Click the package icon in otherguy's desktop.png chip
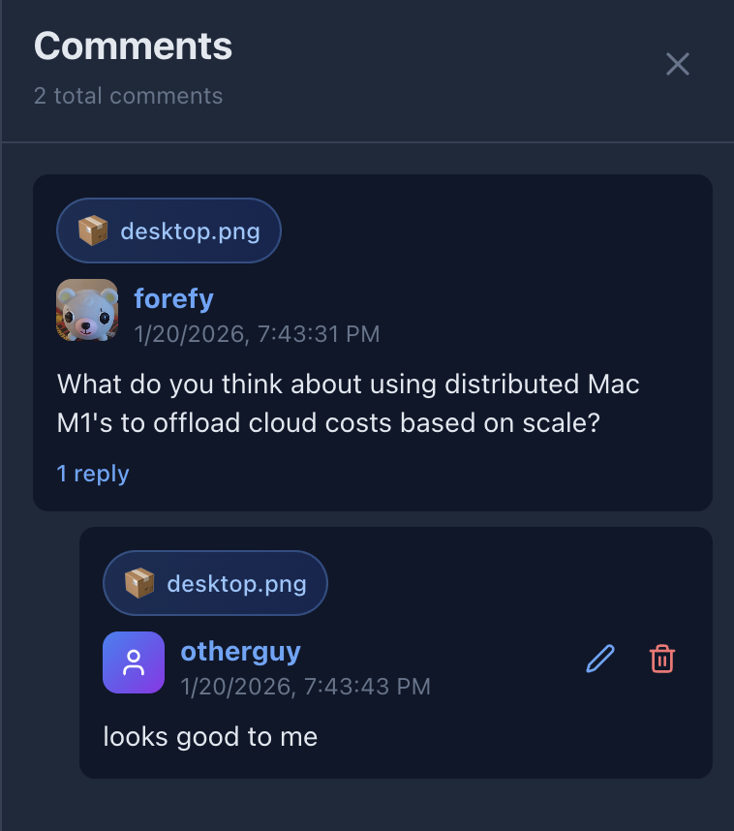Screen dimensions: 734x831 pyautogui.click(x=139, y=583)
